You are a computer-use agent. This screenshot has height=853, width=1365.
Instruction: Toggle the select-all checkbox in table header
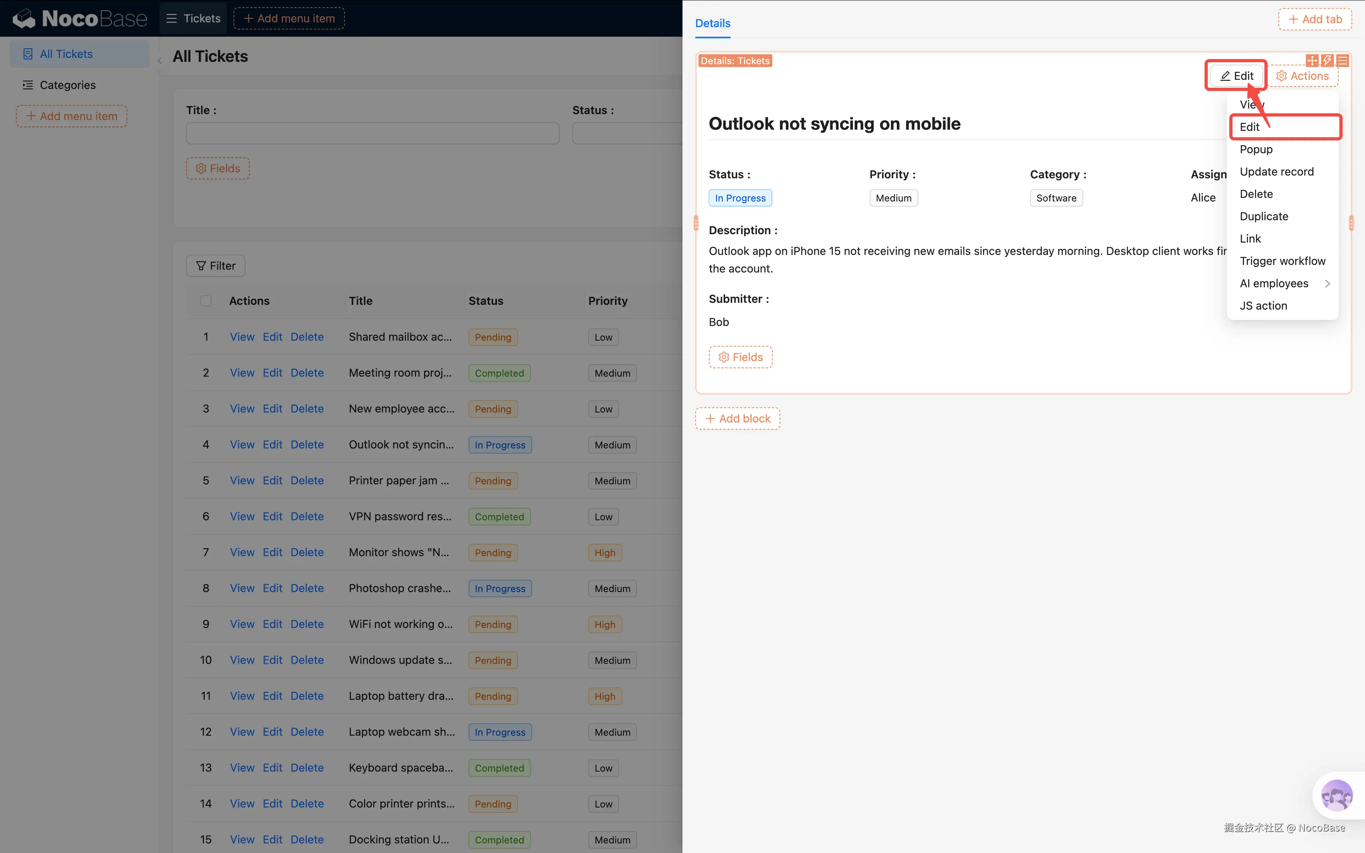click(206, 301)
